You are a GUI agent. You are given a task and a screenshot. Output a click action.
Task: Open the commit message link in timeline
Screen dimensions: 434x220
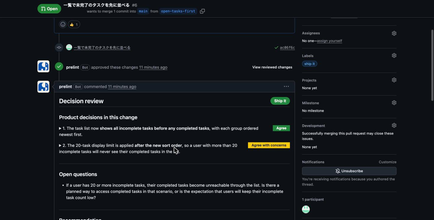click(102, 48)
